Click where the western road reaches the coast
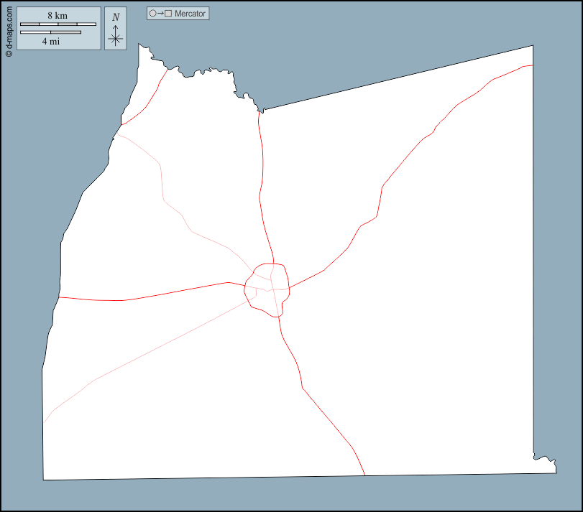Image resolution: width=583 pixels, height=512 pixels. (58, 297)
